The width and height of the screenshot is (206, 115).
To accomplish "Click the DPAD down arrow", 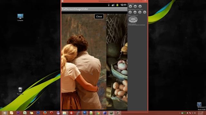I will 133,22.
